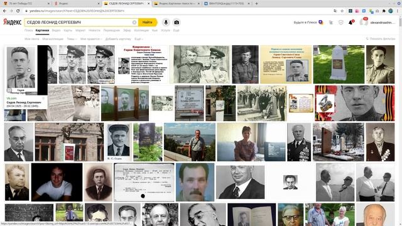
Task: Reload the current page
Action: [x=18, y=11]
